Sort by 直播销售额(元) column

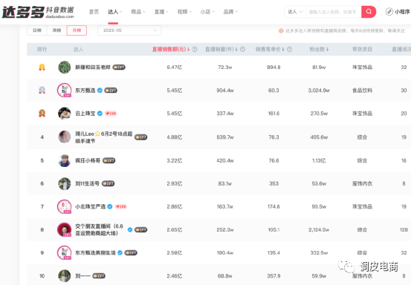171,49
